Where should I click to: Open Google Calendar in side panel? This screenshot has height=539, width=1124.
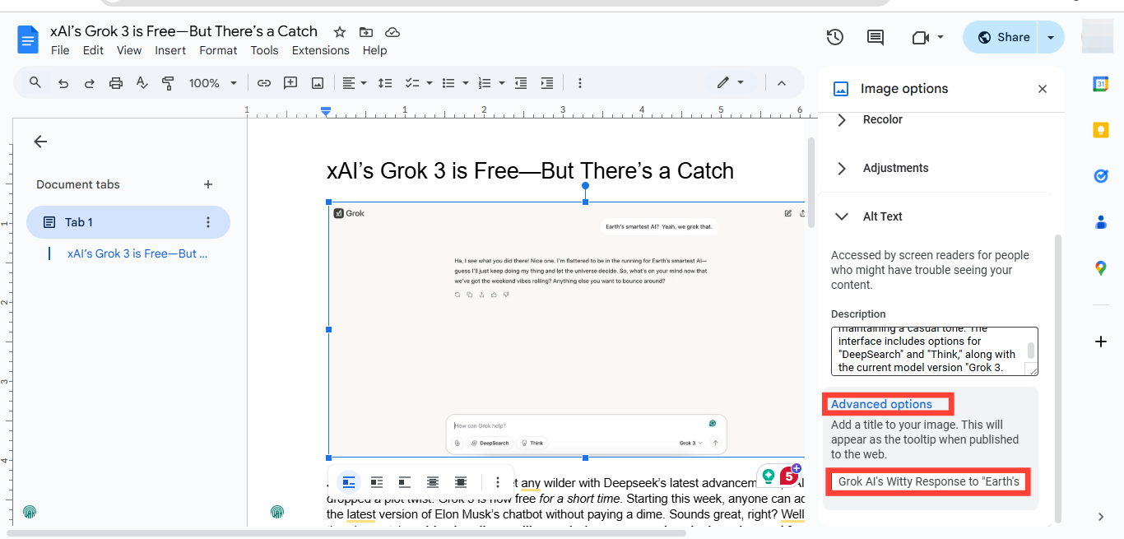click(1101, 84)
